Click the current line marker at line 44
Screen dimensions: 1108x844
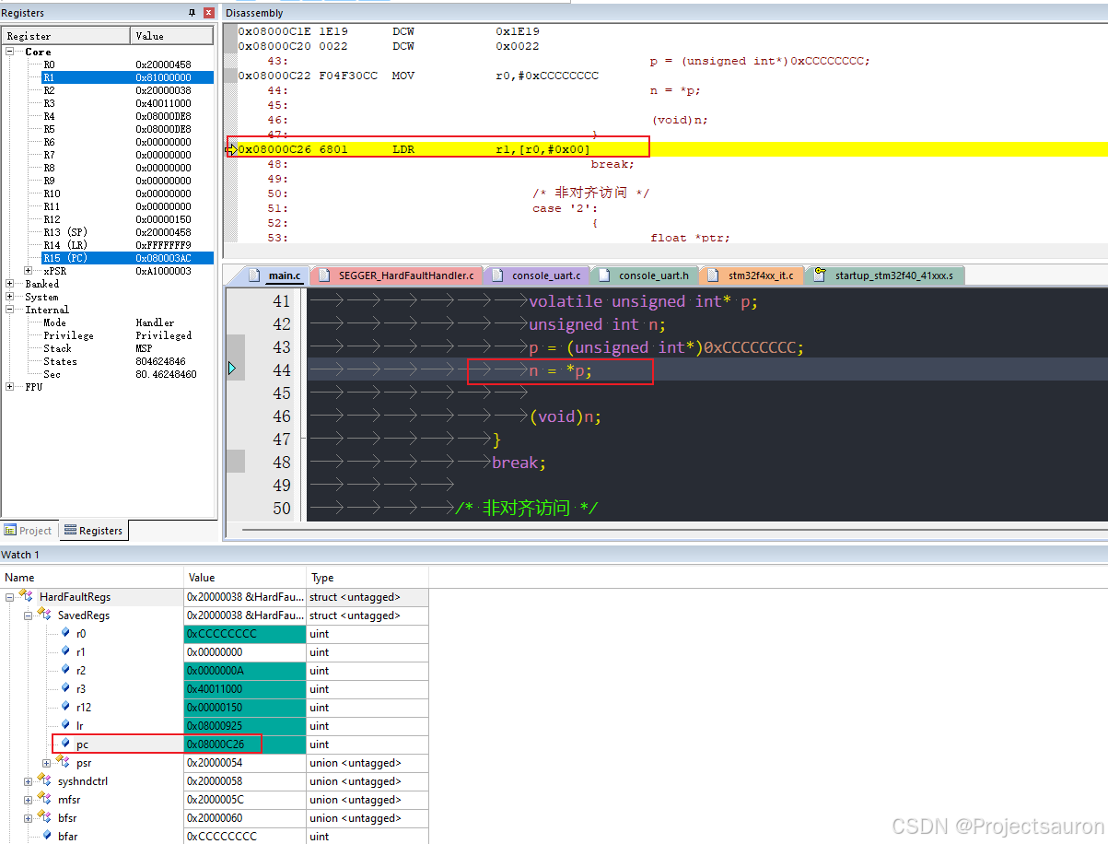click(232, 369)
